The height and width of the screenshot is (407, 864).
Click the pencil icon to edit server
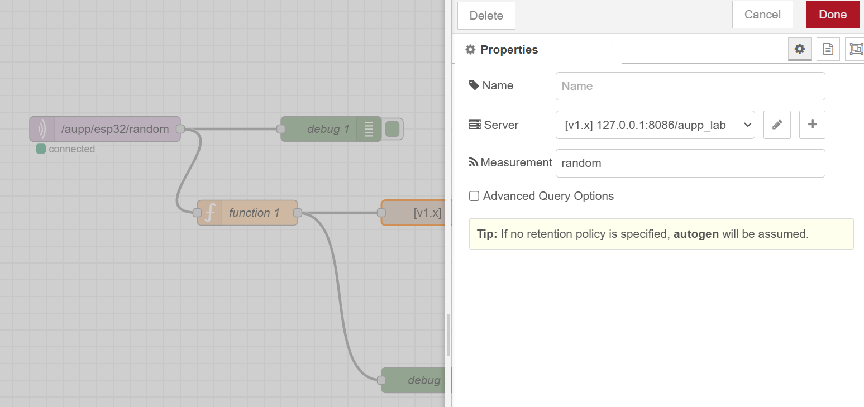[777, 125]
